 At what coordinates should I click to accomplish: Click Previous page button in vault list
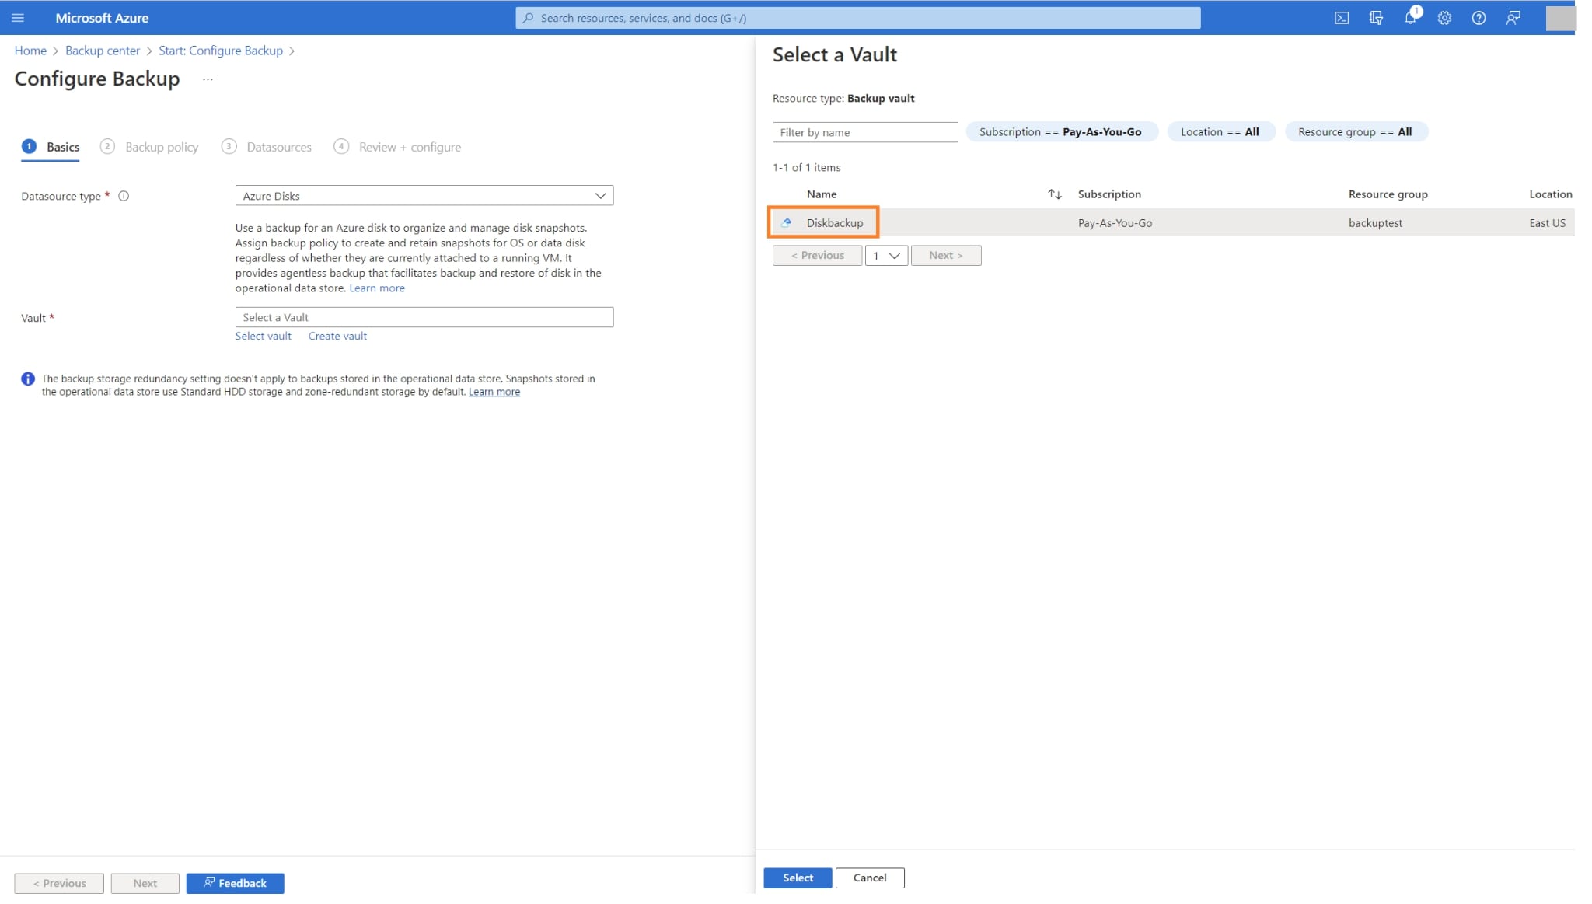(817, 256)
